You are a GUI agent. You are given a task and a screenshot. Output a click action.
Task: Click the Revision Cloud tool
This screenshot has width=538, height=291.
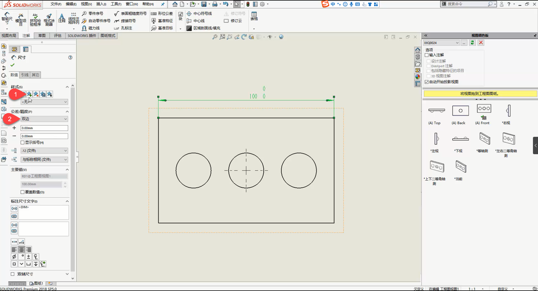click(x=233, y=21)
